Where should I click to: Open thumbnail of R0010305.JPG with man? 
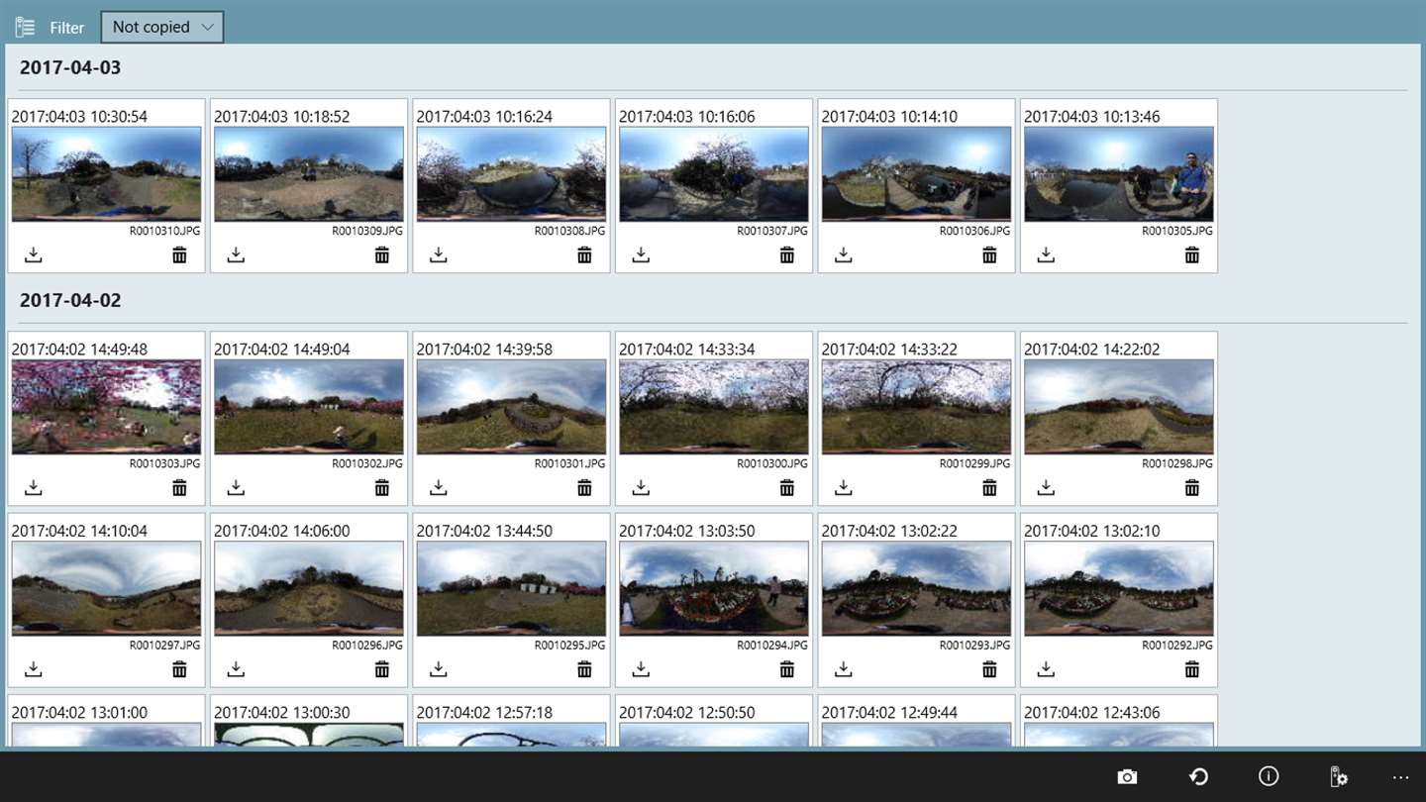tap(1119, 173)
